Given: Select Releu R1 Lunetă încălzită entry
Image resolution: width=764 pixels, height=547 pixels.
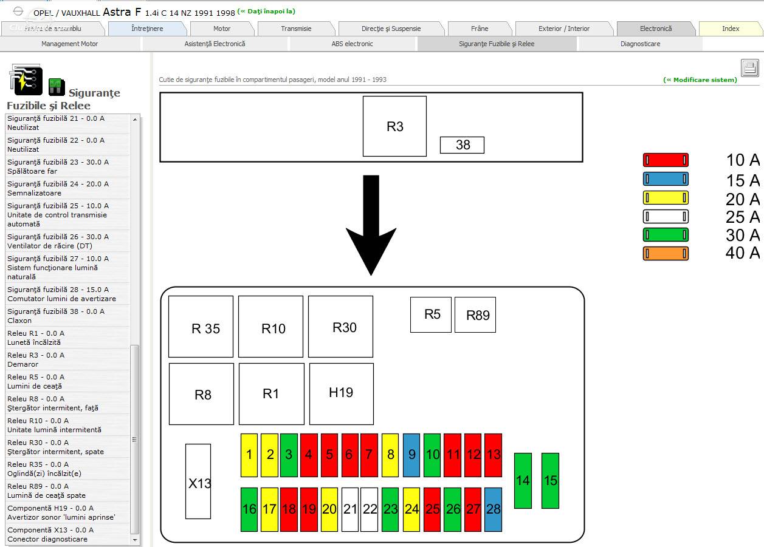Looking at the screenshot, I should point(67,338).
